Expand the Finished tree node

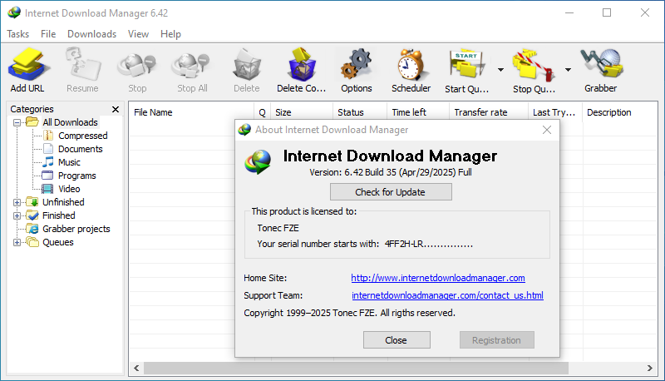[x=17, y=215]
